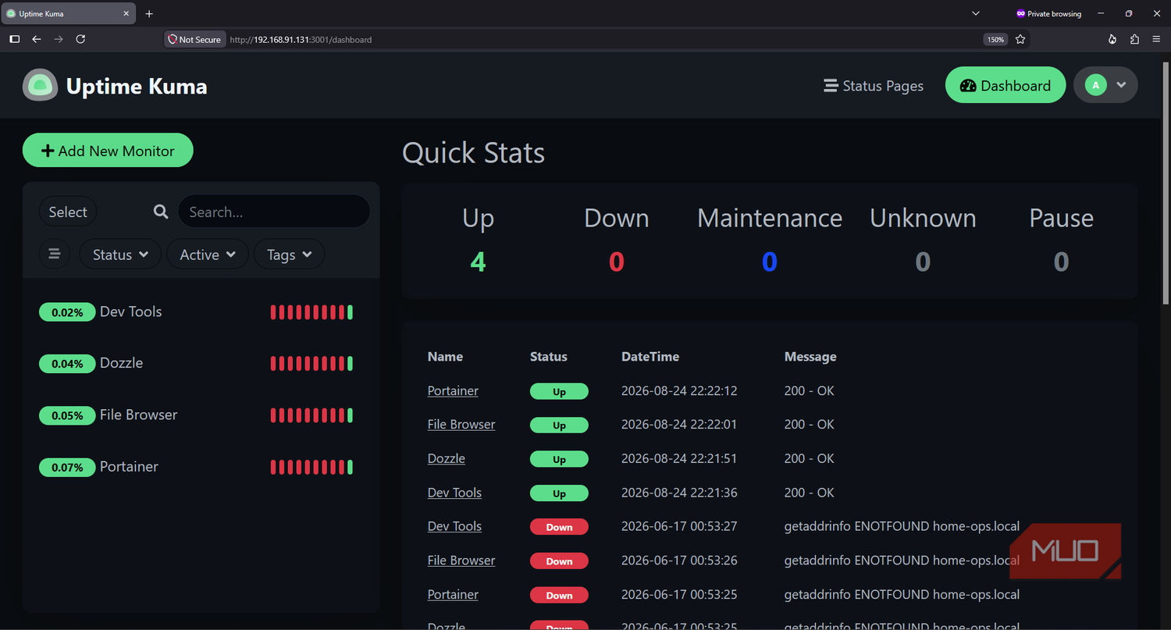
Task: Click the Maintenance count value
Action: pos(770,262)
